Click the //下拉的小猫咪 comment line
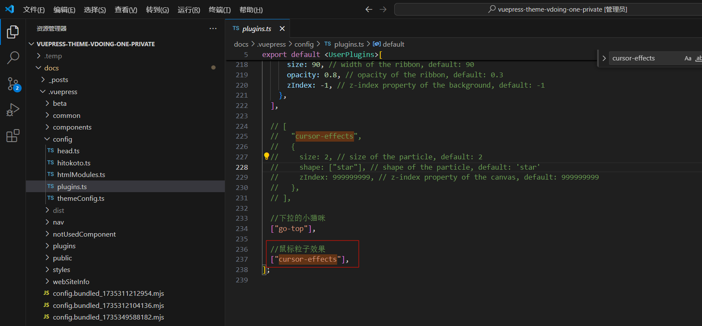This screenshot has width=702, height=326. [x=298, y=218]
